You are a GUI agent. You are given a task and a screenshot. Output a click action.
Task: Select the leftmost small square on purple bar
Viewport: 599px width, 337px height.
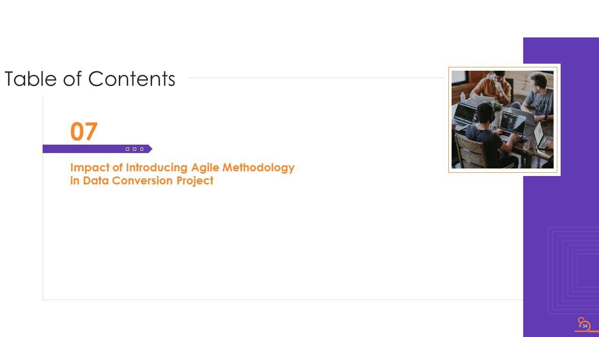click(127, 149)
